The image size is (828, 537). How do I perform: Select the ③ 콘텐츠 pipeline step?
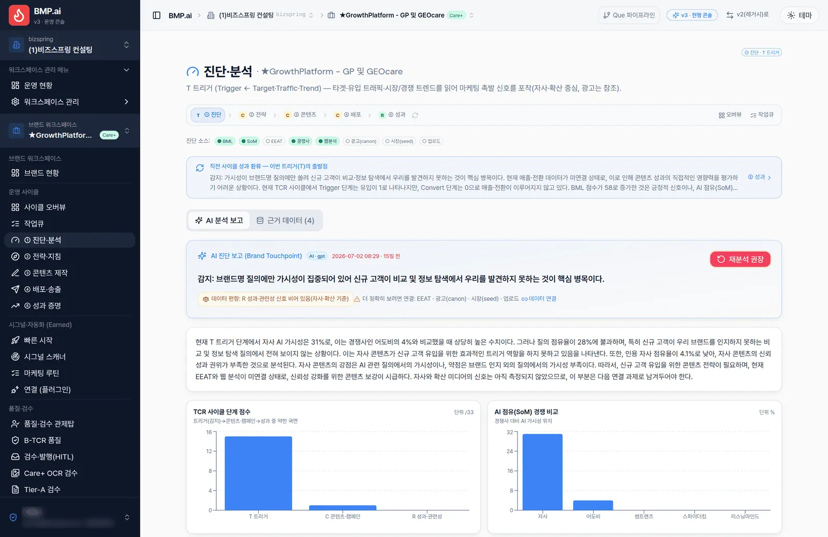pyautogui.click(x=301, y=115)
